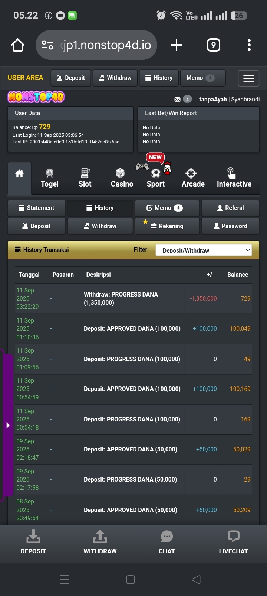
Task: Go to the home tab icon
Action: pos(19,174)
